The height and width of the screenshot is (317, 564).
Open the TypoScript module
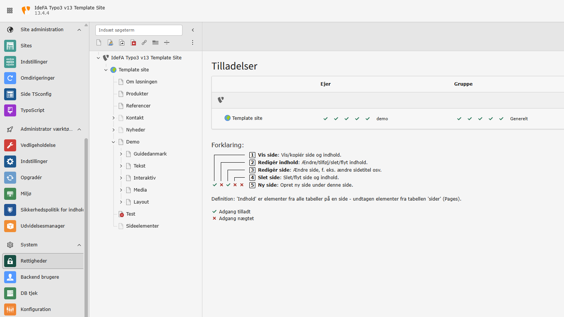click(32, 110)
